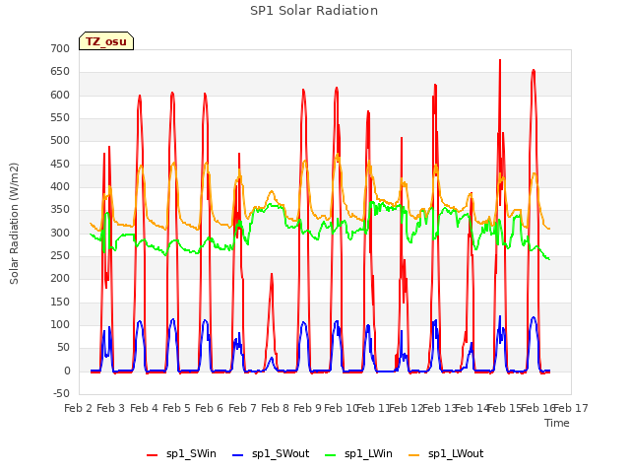Screen dimensions: 630x473
Task: Click the red sp1_SWin legend swatch
Action: 152,455
